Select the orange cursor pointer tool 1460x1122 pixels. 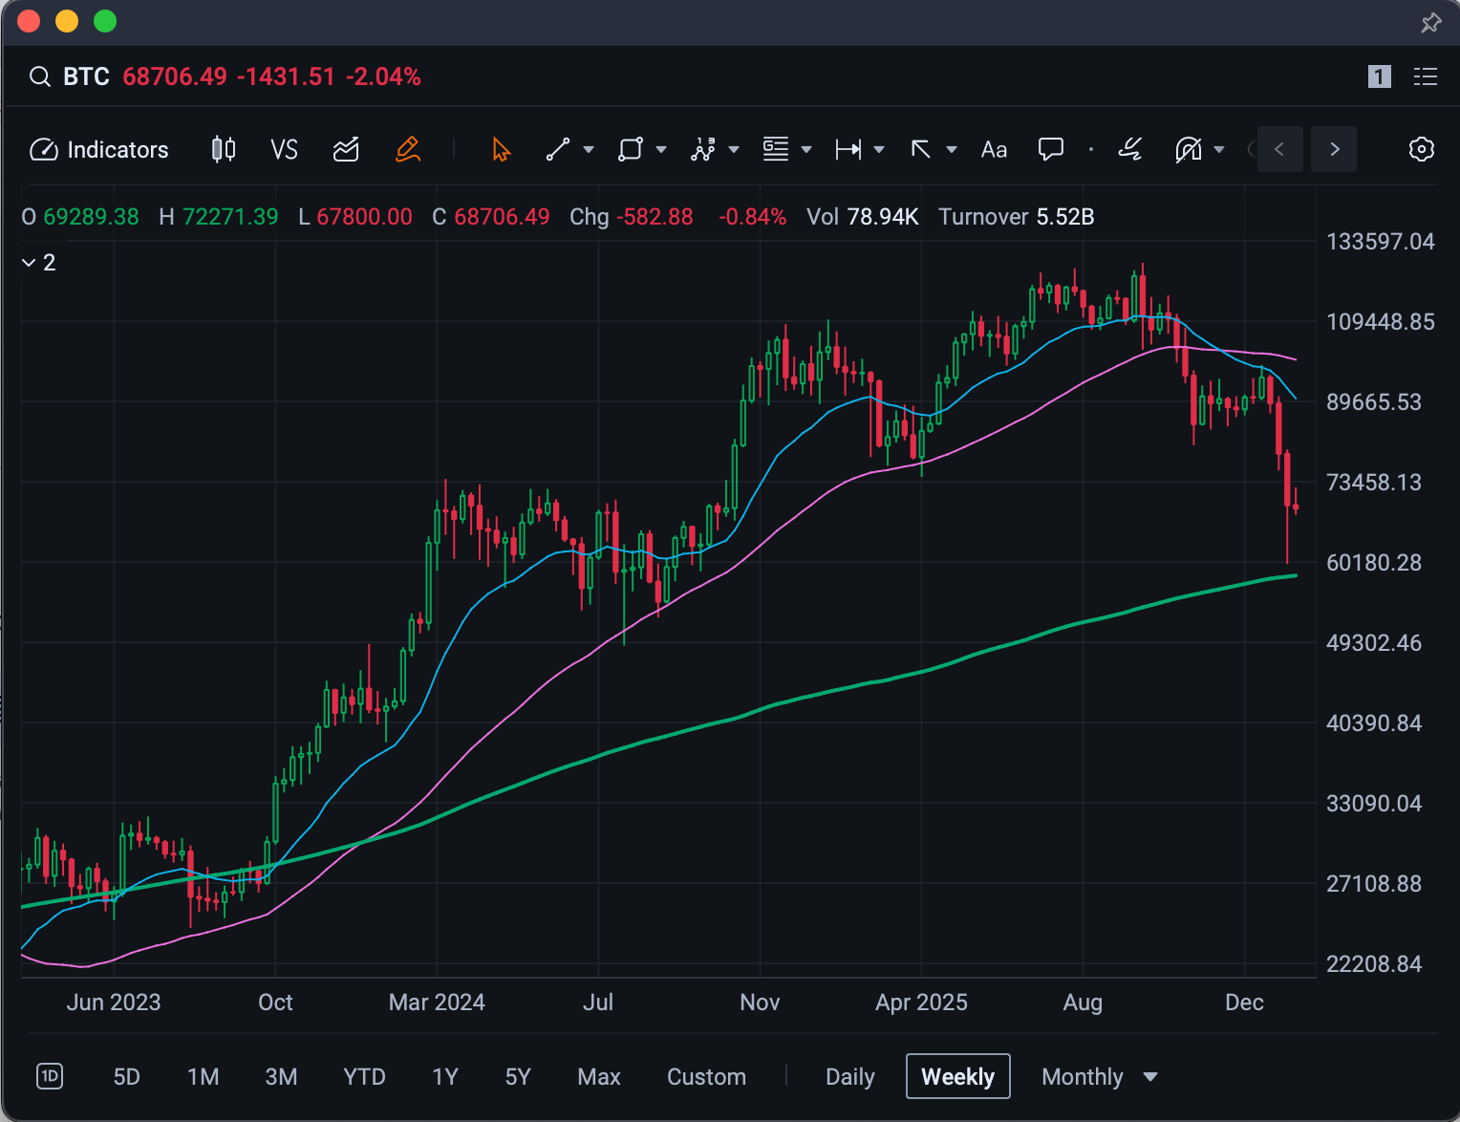[x=501, y=150]
